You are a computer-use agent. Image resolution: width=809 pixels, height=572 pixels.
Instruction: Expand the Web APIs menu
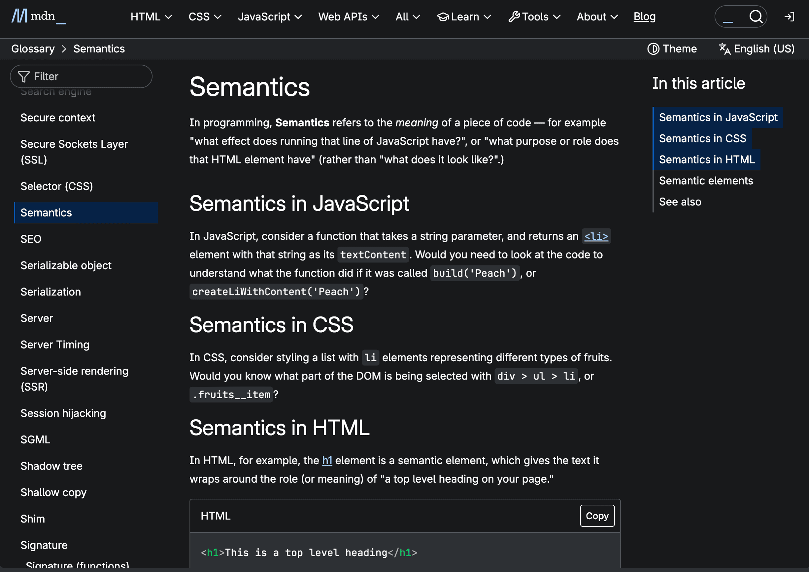coord(349,16)
